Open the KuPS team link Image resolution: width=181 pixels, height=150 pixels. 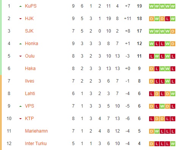coord(31,6)
